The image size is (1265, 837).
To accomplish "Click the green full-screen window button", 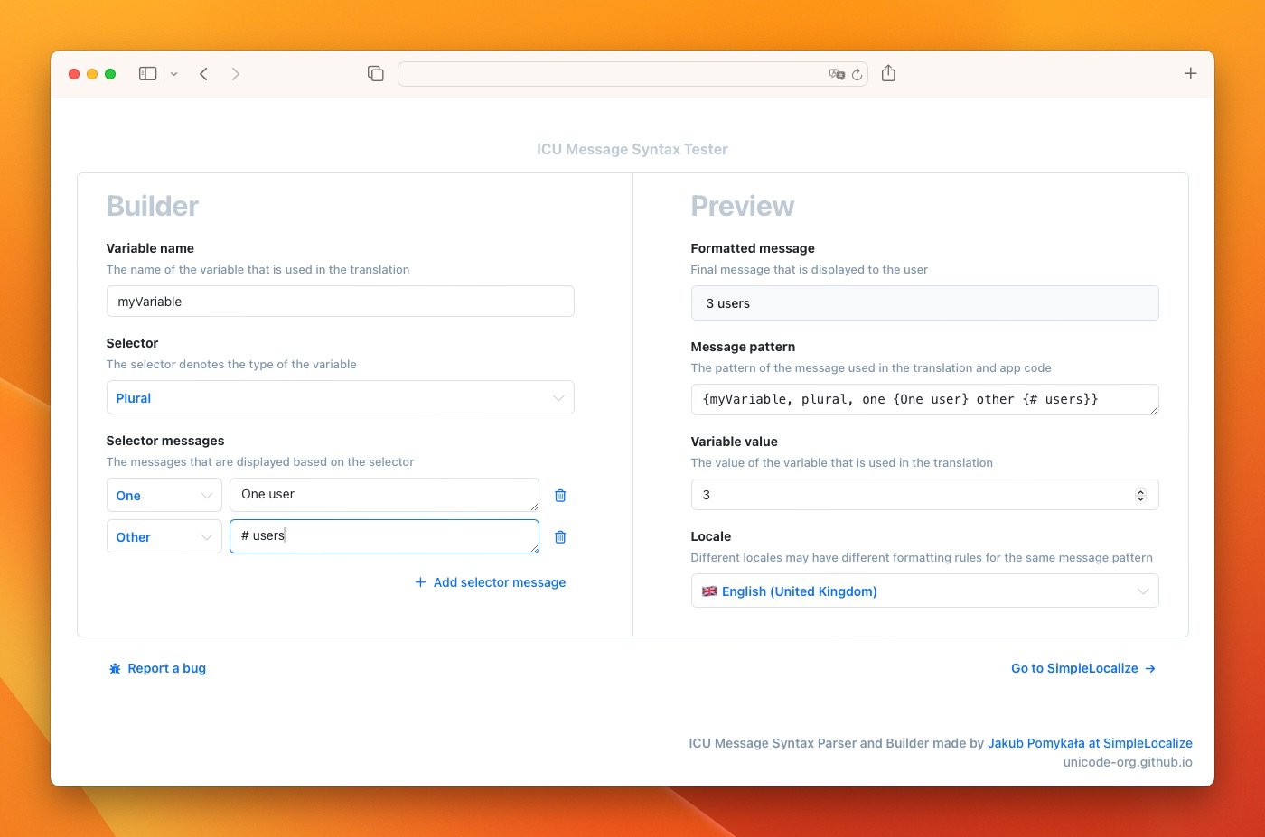I will tap(110, 74).
